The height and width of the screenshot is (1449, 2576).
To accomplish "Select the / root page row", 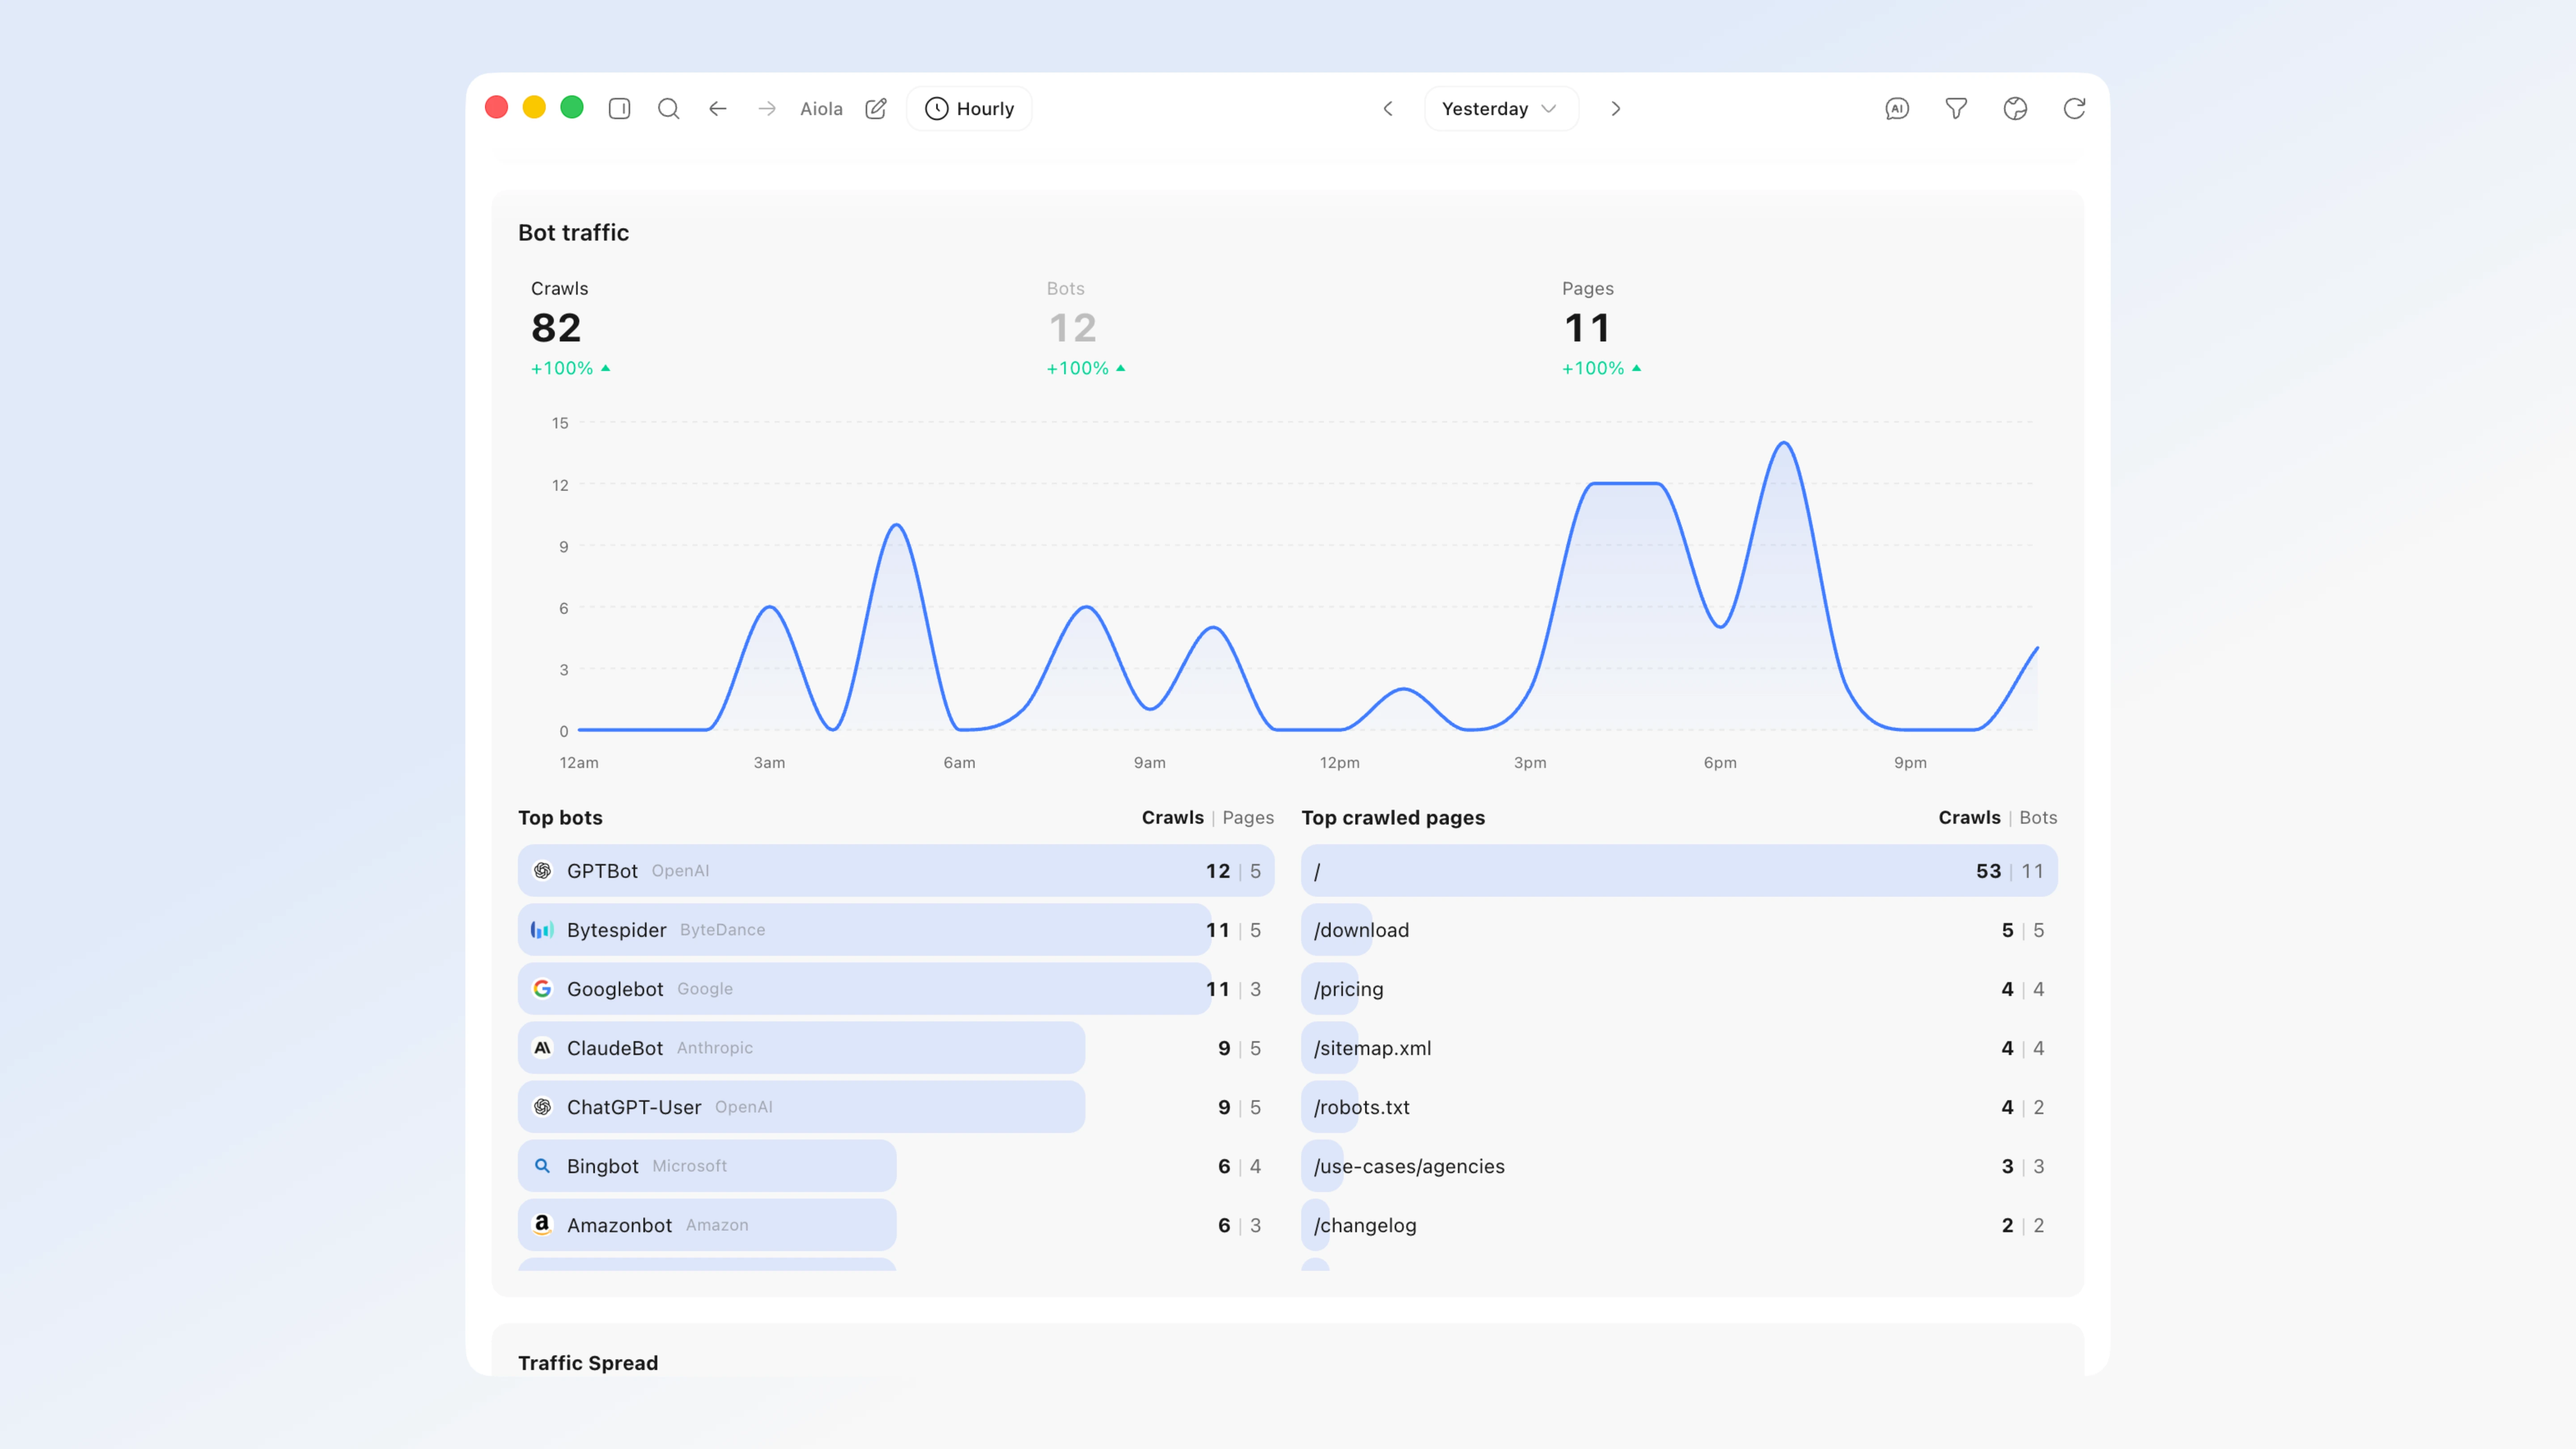I will 1679,870.
